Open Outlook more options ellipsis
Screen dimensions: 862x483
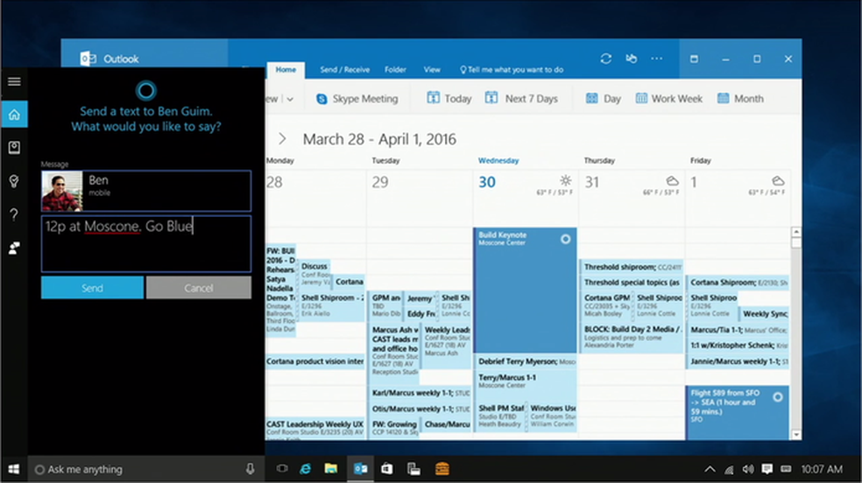coord(656,58)
